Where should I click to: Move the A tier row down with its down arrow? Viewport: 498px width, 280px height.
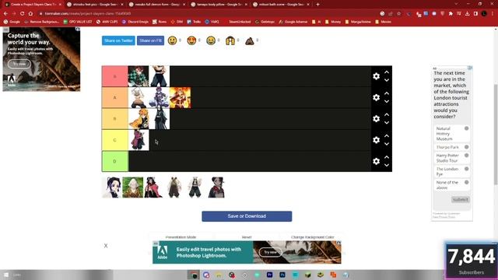387,102
